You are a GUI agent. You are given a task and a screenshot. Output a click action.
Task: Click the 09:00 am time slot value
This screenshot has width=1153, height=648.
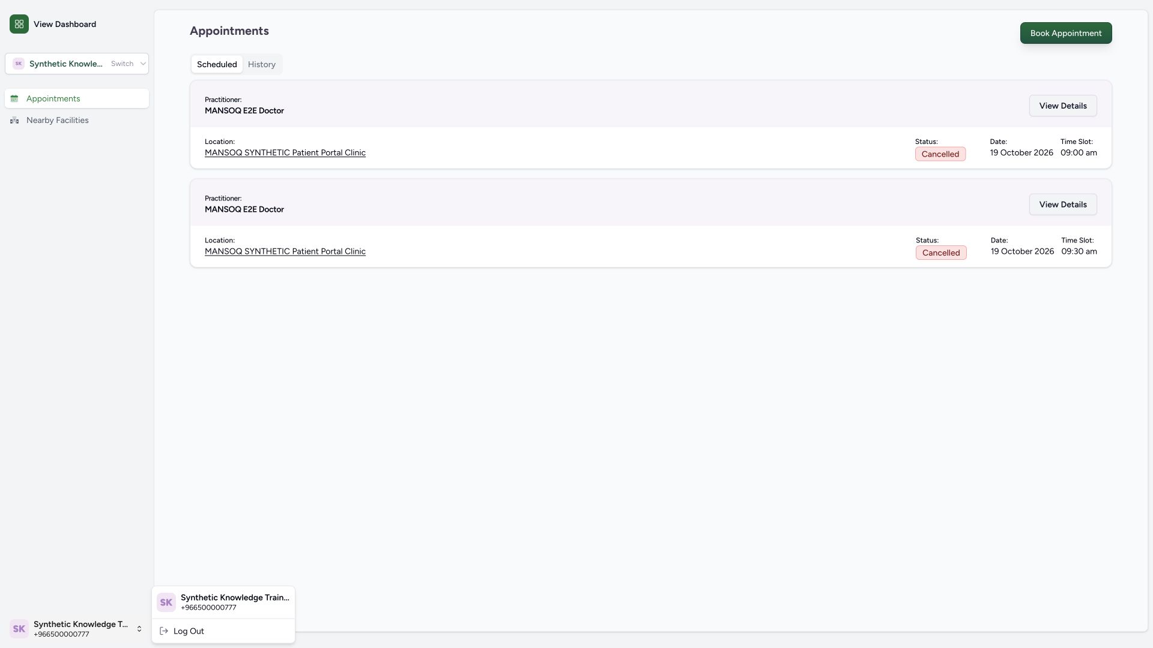point(1079,153)
